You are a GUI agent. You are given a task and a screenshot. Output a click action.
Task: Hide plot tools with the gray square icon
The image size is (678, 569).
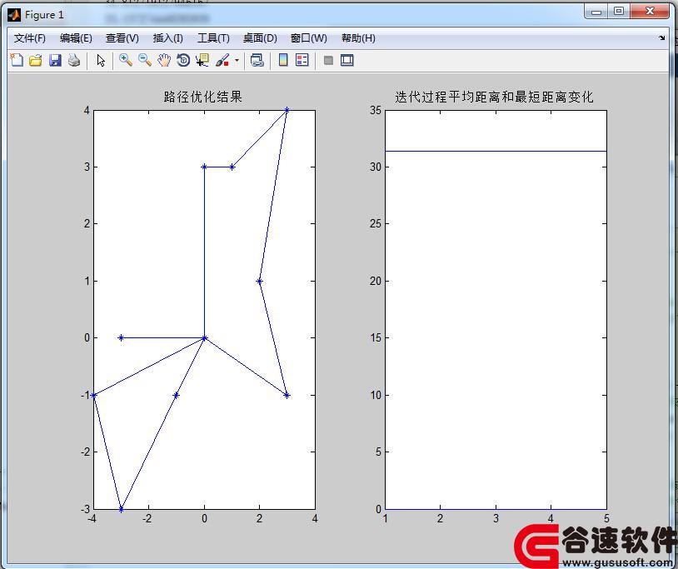(x=328, y=60)
